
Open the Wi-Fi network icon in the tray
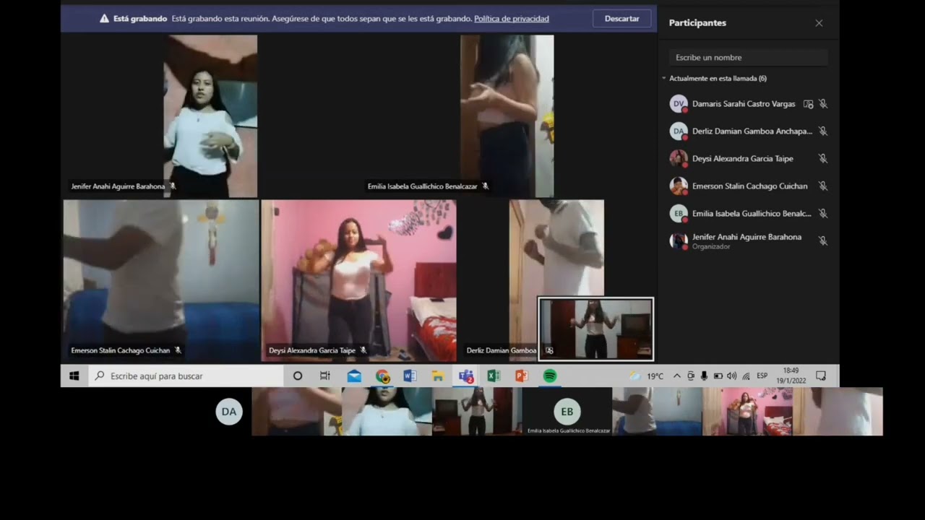point(746,376)
